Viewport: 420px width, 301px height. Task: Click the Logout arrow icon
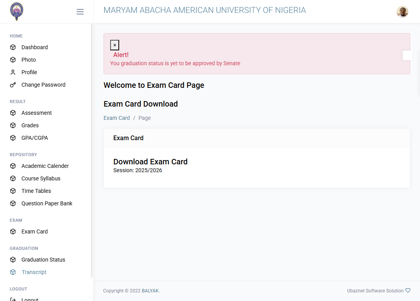[x=13, y=299]
